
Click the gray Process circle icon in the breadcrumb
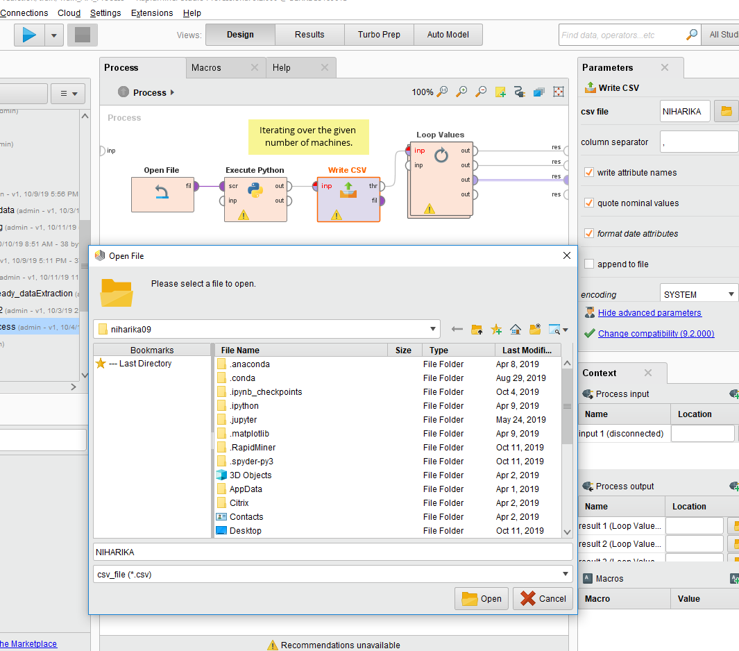click(124, 92)
